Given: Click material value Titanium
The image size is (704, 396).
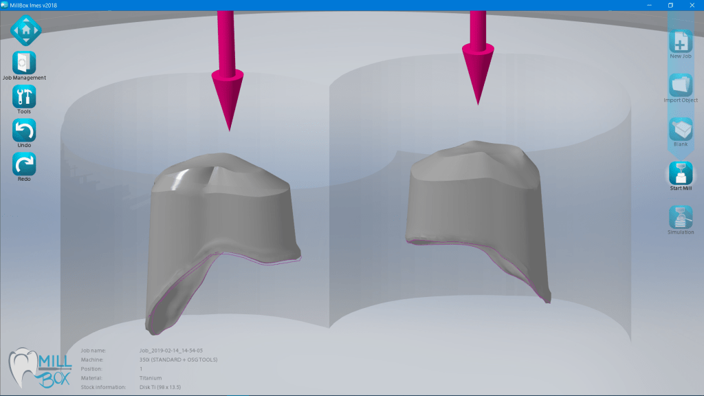Looking at the screenshot, I should (x=151, y=378).
